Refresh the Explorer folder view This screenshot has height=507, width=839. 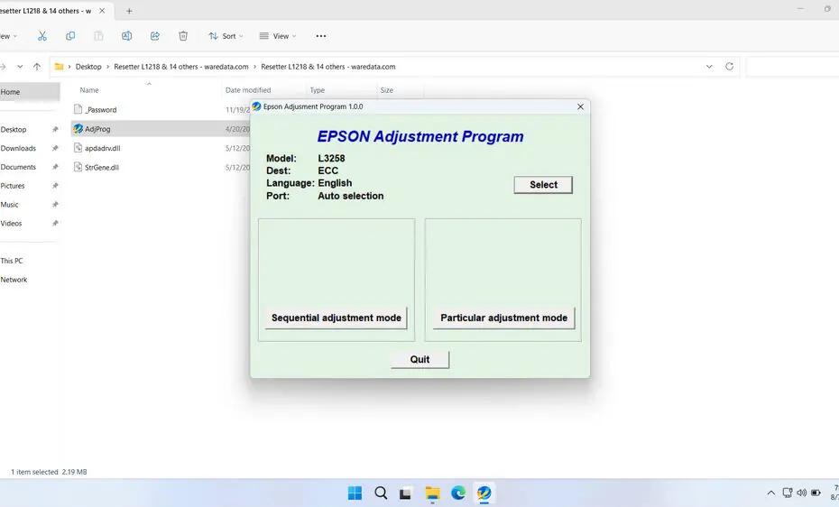pyautogui.click(x=729, y=67)
